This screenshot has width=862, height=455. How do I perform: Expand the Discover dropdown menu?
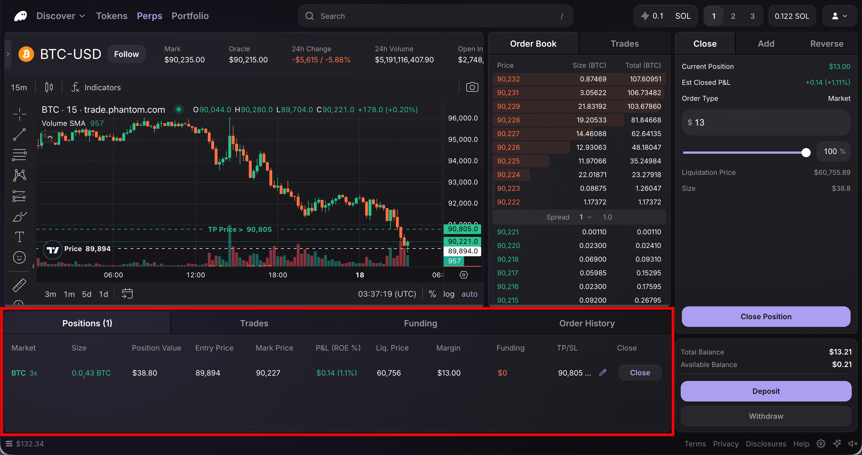[x=60, y=16]
